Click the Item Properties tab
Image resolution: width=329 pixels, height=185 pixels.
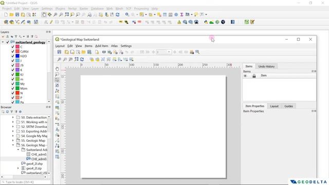(x=255, y=106)
